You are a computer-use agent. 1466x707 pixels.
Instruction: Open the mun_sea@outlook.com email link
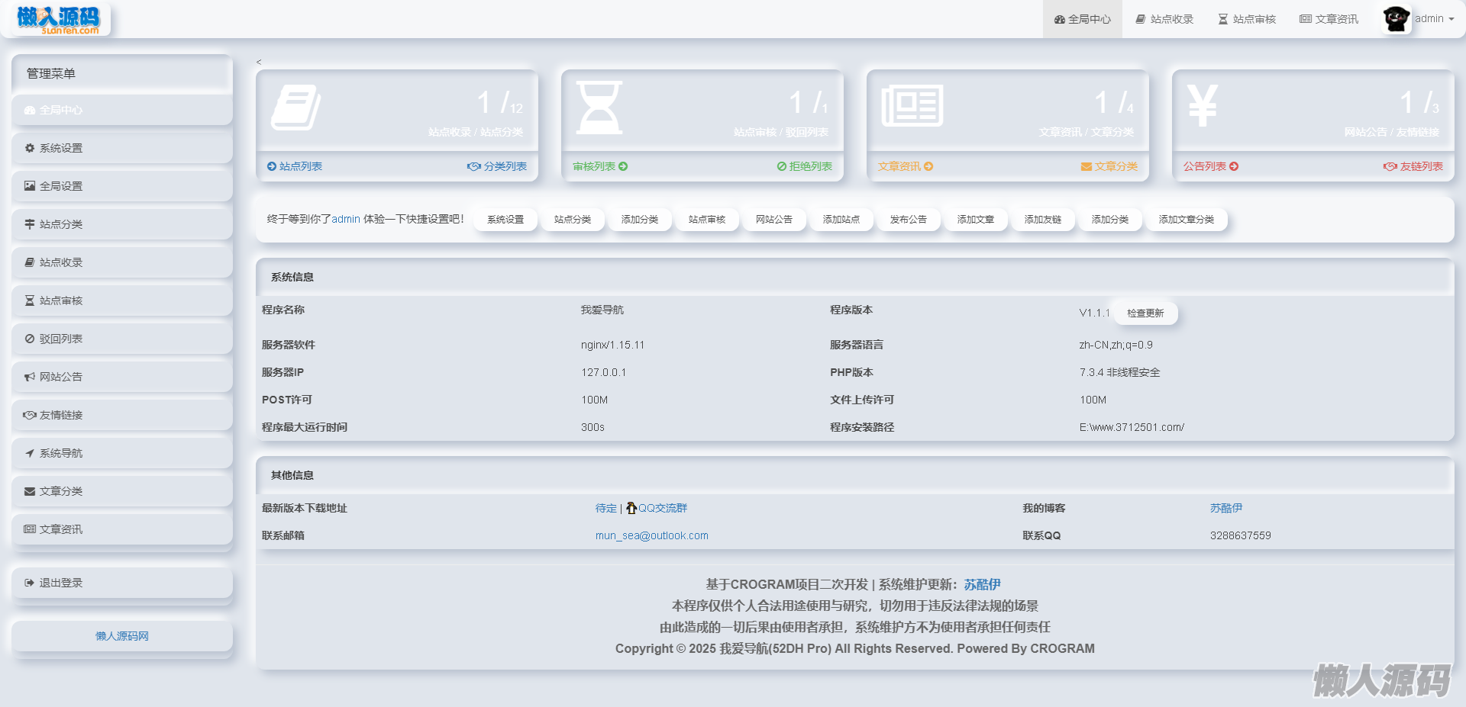click(x=651, y=535)
